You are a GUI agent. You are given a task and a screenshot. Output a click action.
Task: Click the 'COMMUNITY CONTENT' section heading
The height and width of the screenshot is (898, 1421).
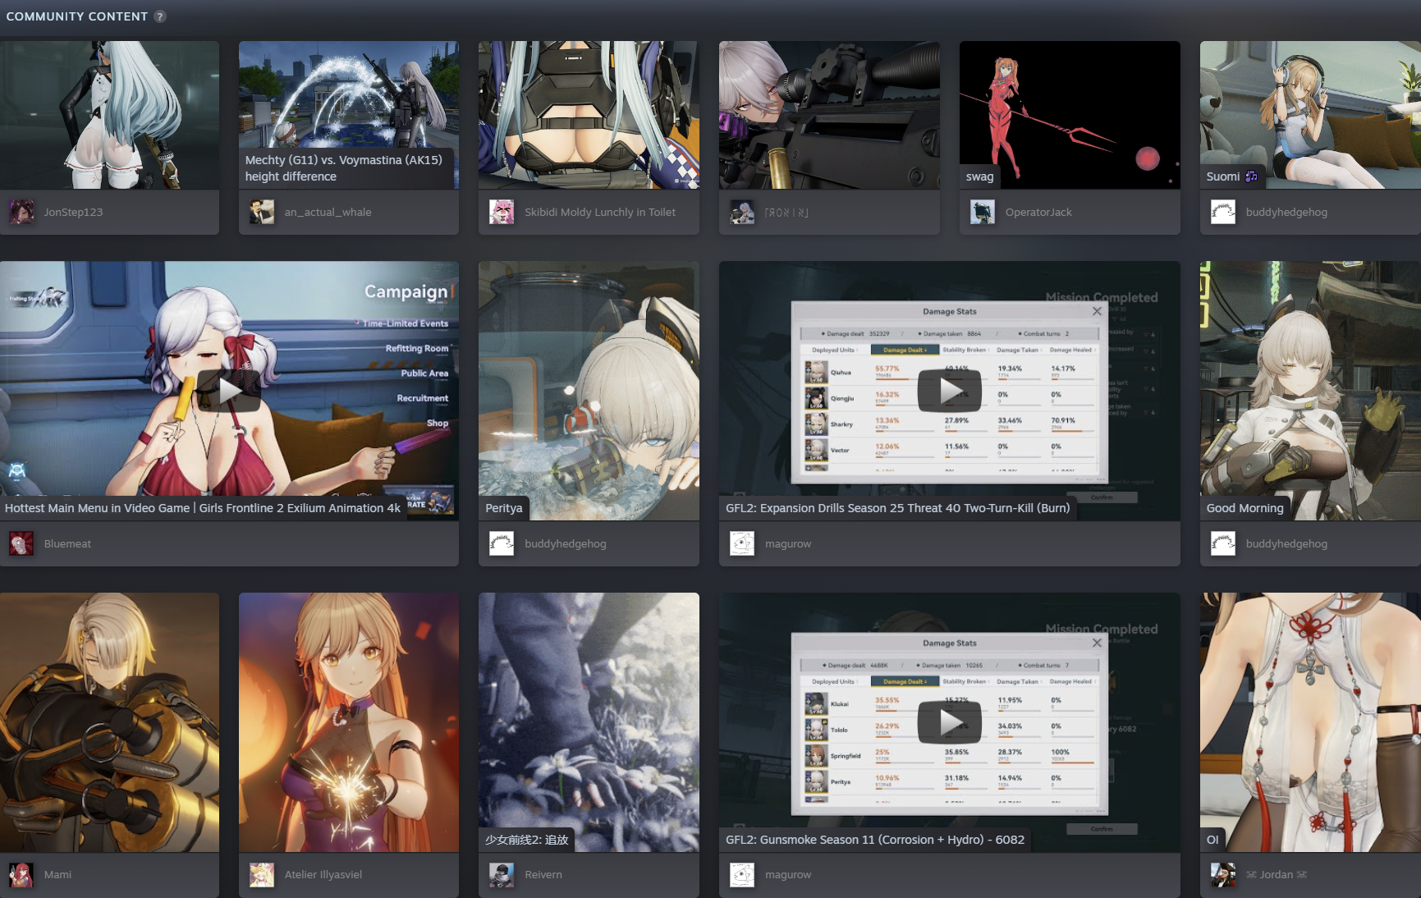(77, 16)
